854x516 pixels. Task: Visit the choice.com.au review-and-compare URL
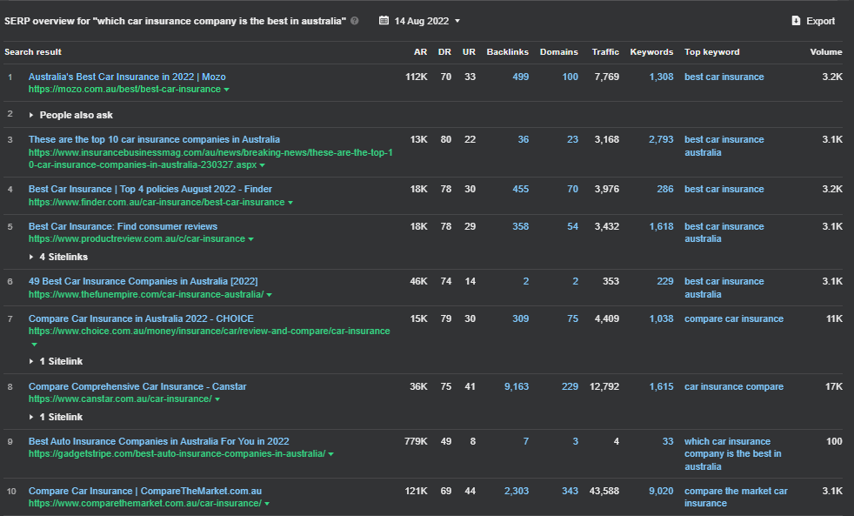coord(209,331)
